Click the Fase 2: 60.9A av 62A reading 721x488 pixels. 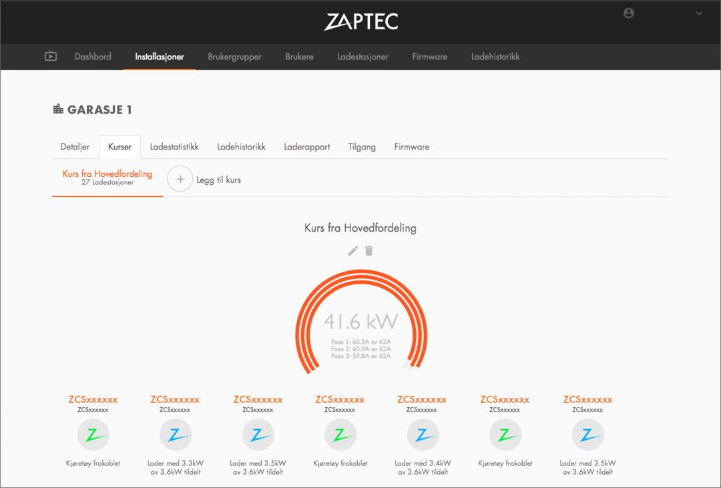(x=361, y=349)
